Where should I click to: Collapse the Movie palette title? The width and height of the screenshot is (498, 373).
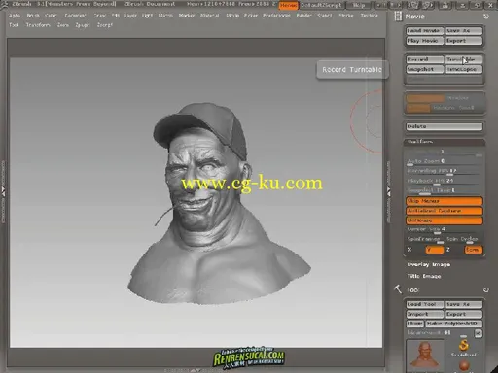point(414,17)
